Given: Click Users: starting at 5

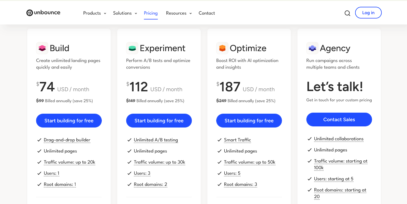Looking at the screenshot, I should pyautogui.click(x=333, y=179).
